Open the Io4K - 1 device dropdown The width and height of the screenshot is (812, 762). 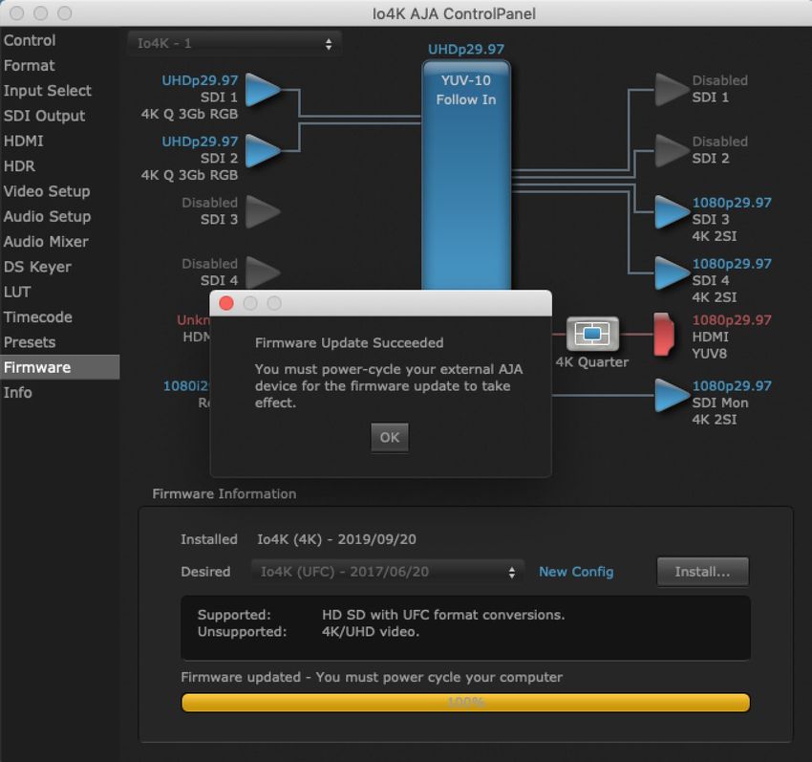click(235, 44)
